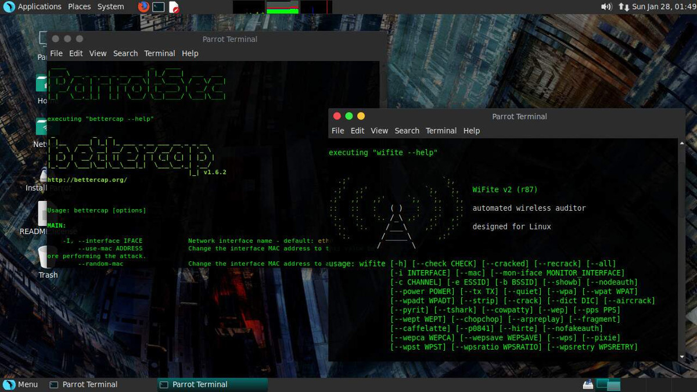This screenshot has width=697, height=392.
Task: Click the '-I, --interface IFACE' option text
Action: click(x=103, y=241)
